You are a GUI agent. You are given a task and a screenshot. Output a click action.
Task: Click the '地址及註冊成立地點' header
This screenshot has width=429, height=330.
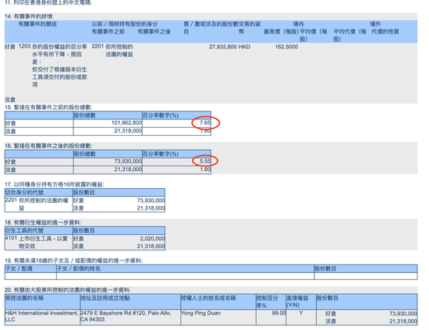pos(105,298)
